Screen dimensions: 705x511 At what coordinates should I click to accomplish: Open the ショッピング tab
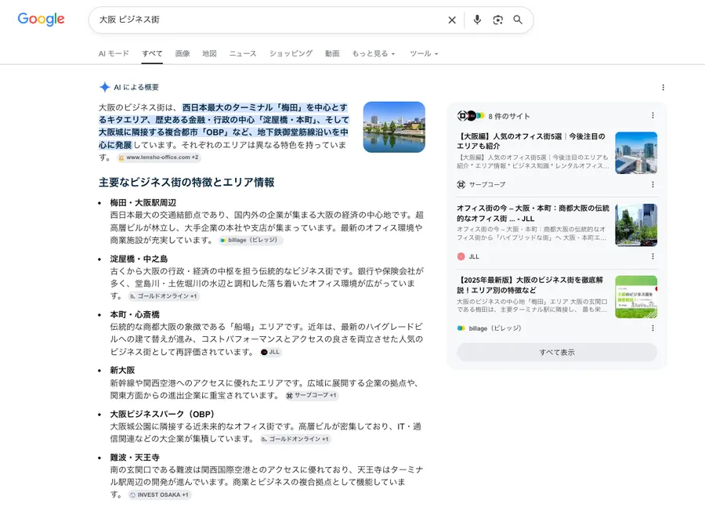[x=291, y=53]
